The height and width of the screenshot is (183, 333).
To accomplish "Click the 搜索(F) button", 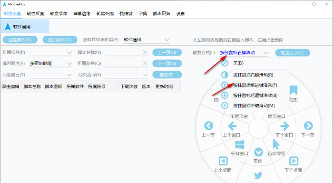I will click(x=167, y=75).
